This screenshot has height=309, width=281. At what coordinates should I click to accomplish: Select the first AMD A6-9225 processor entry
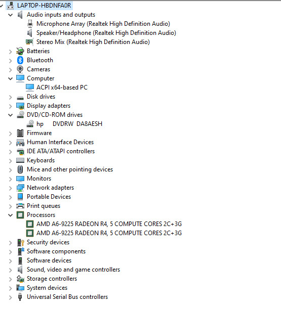pyautogui.click(x=109, y=224)
